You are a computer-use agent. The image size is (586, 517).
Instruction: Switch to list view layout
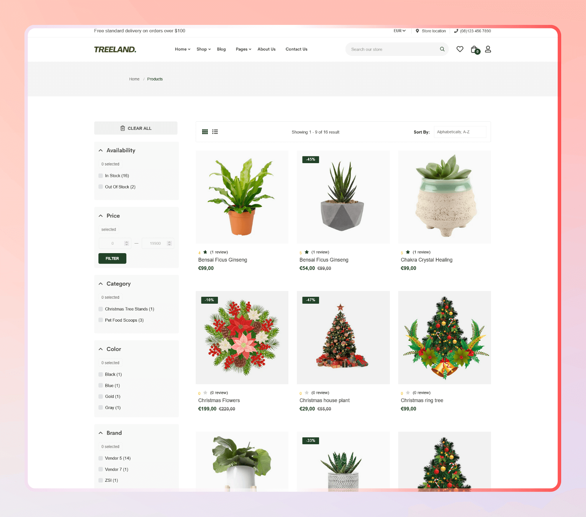[x=215, y=132]
